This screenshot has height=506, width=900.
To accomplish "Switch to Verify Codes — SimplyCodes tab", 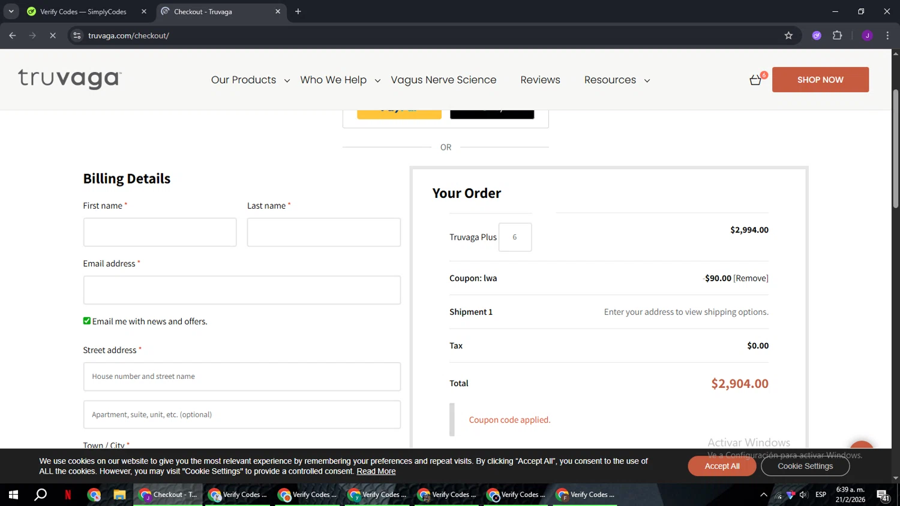I will click(83, 11).
